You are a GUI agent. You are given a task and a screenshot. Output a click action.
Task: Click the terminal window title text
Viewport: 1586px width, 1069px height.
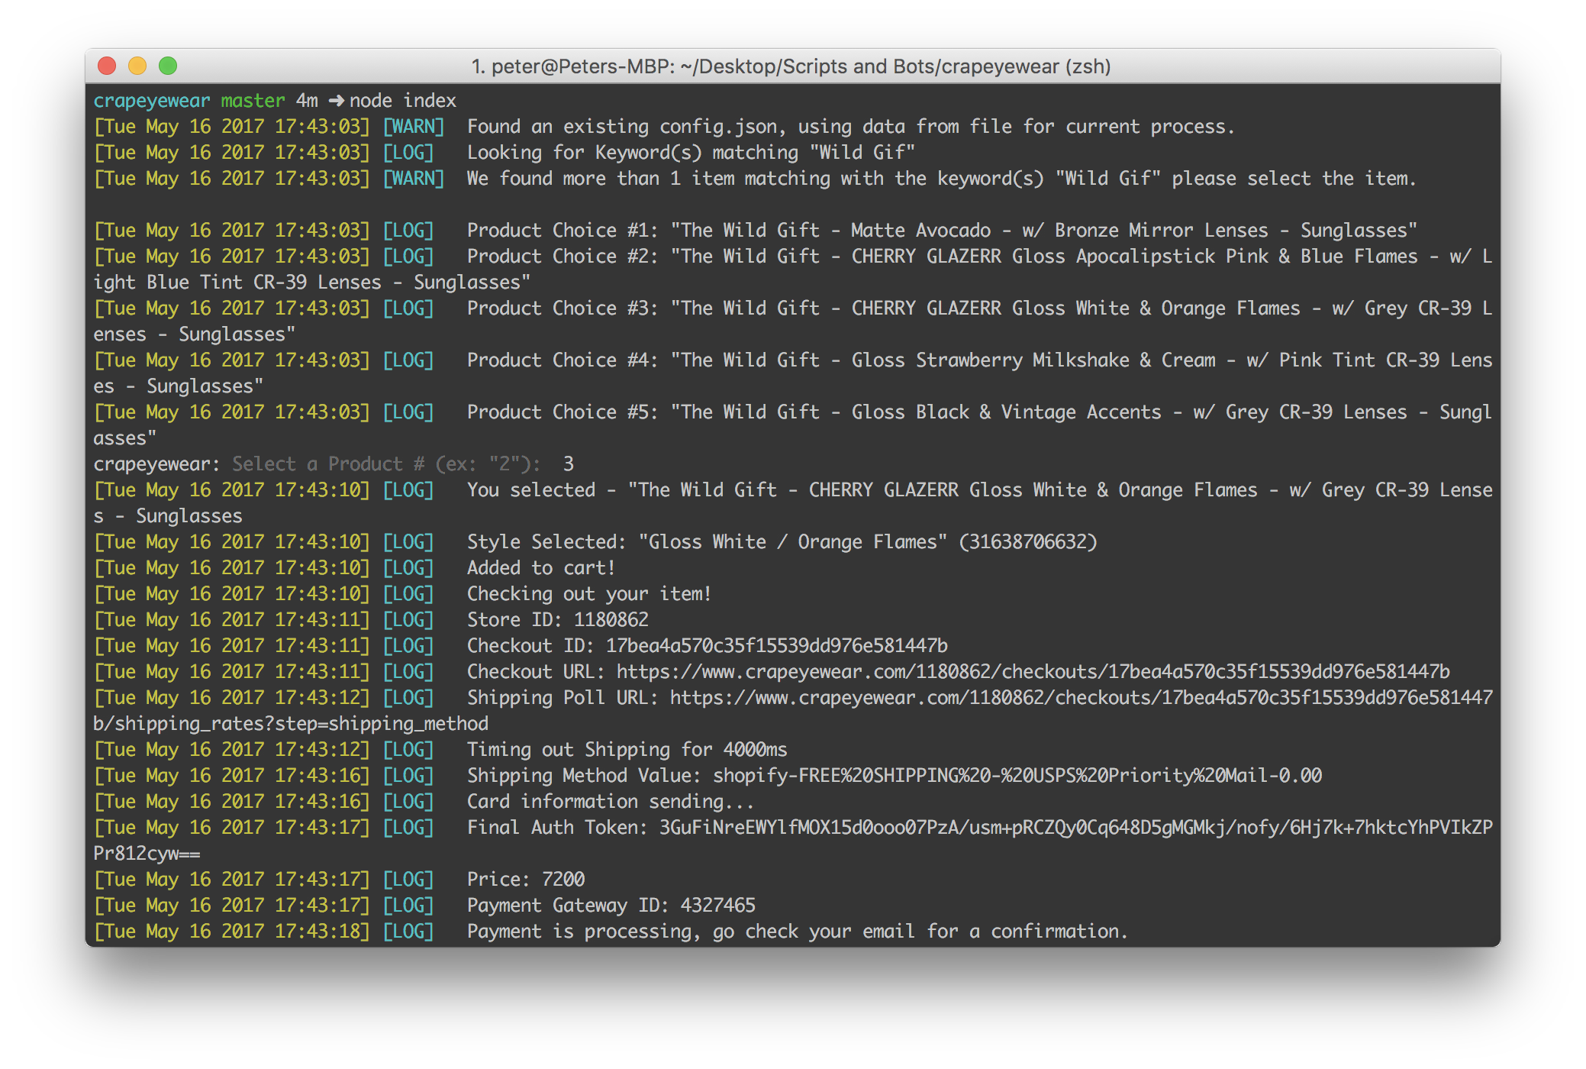point(791,66)
